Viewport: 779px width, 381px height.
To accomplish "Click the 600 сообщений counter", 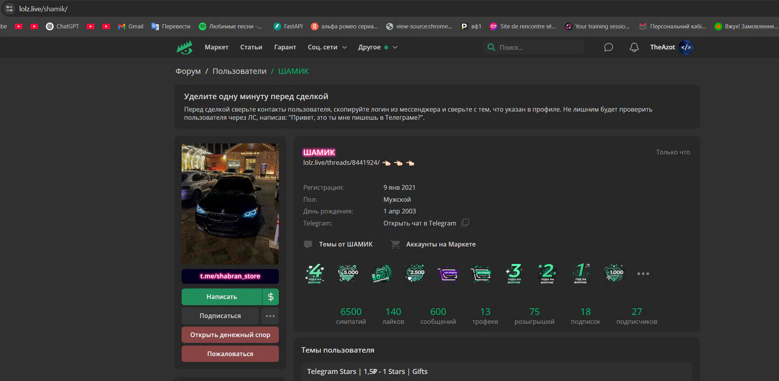I will pos(438,316).
